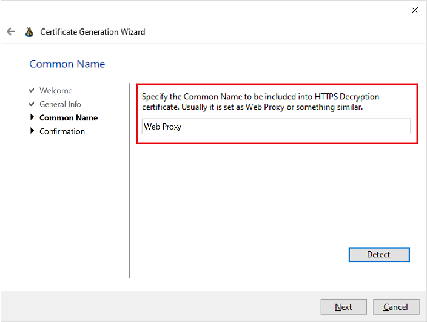427x322 pixels.
Task: Click the arrow marker beside Confirmation
Action: point(32,131)
